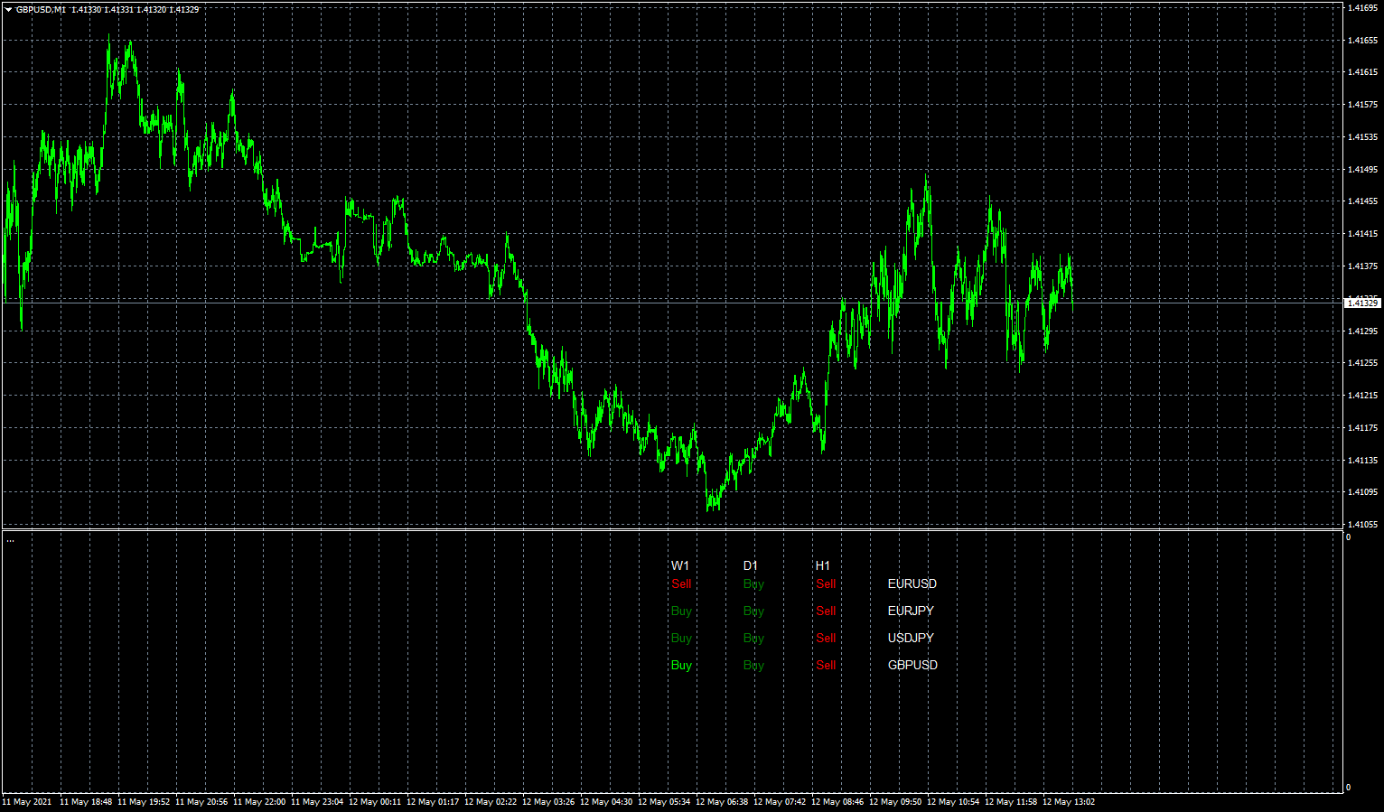Click the W1 Sell signal for EURUSD

click(x=681, y=583)
